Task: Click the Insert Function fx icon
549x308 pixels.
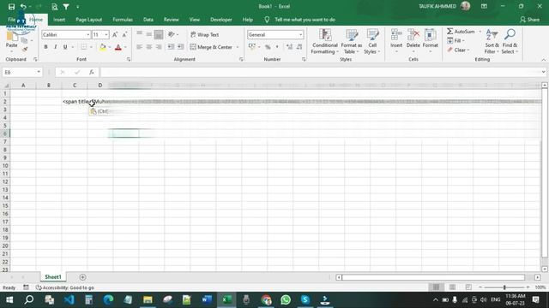Action: coord(92,72)
